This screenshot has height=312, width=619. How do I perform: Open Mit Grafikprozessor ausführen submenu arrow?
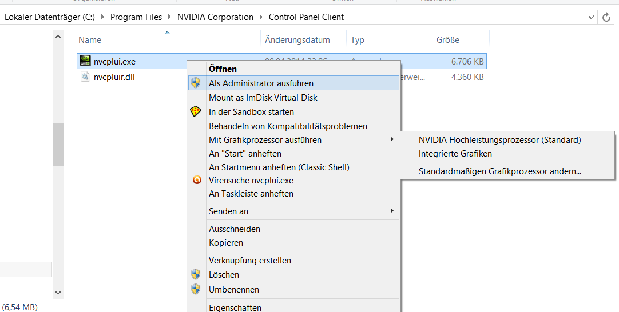click(392, 139)
